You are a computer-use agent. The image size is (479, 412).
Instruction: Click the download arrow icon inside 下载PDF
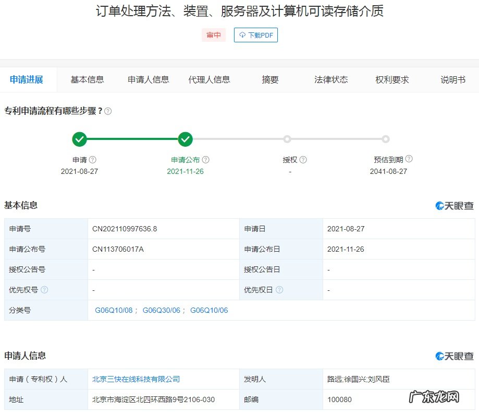coord(241,35)
